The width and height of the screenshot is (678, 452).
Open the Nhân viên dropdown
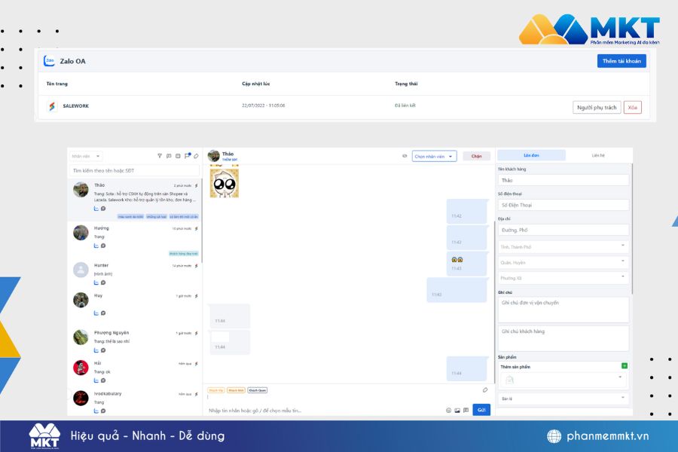click(x=86, y=156)
